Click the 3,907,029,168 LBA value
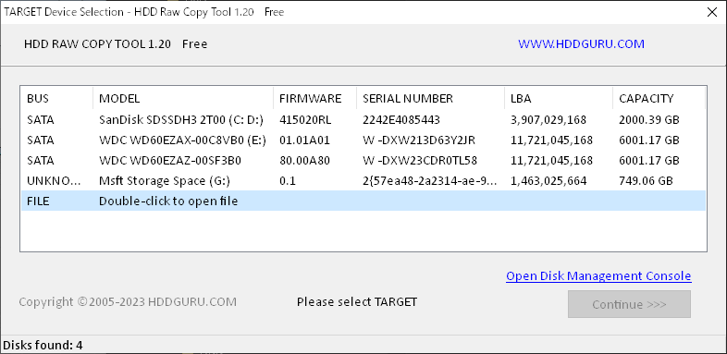727x354 pixels. point(548,120)
